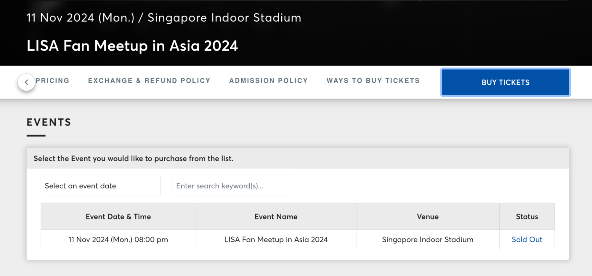The height and width of the screenshot is (276, 592).
Task: Go to Exchange & Refund Policy tab
Action: (149, 81)
